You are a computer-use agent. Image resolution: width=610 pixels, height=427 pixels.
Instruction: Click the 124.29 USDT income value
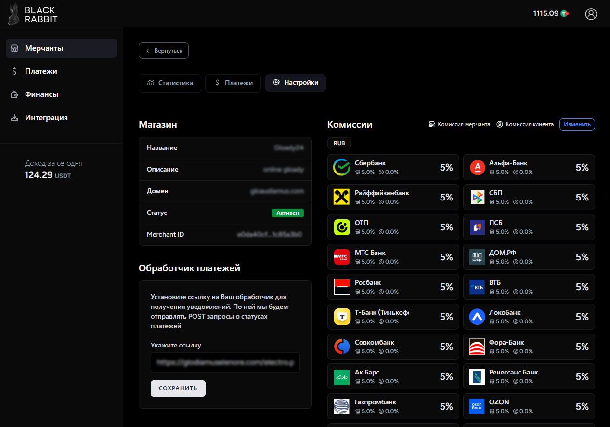(48, 175)
